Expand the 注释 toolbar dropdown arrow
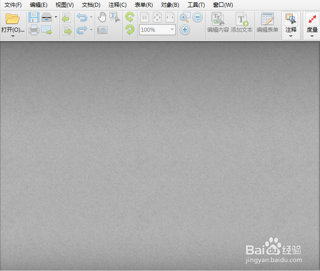The image size is (320, 271). (x=291, y=36)
